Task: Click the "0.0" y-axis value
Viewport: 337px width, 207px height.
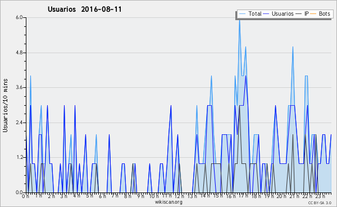Action: click(19, 192)
